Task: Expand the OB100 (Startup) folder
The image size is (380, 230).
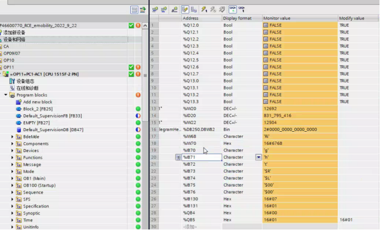Action: click(12, 186)
